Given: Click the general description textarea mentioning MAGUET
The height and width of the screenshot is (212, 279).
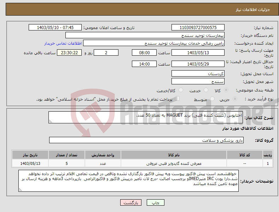Looking at the screenshot, I should 146,117.
